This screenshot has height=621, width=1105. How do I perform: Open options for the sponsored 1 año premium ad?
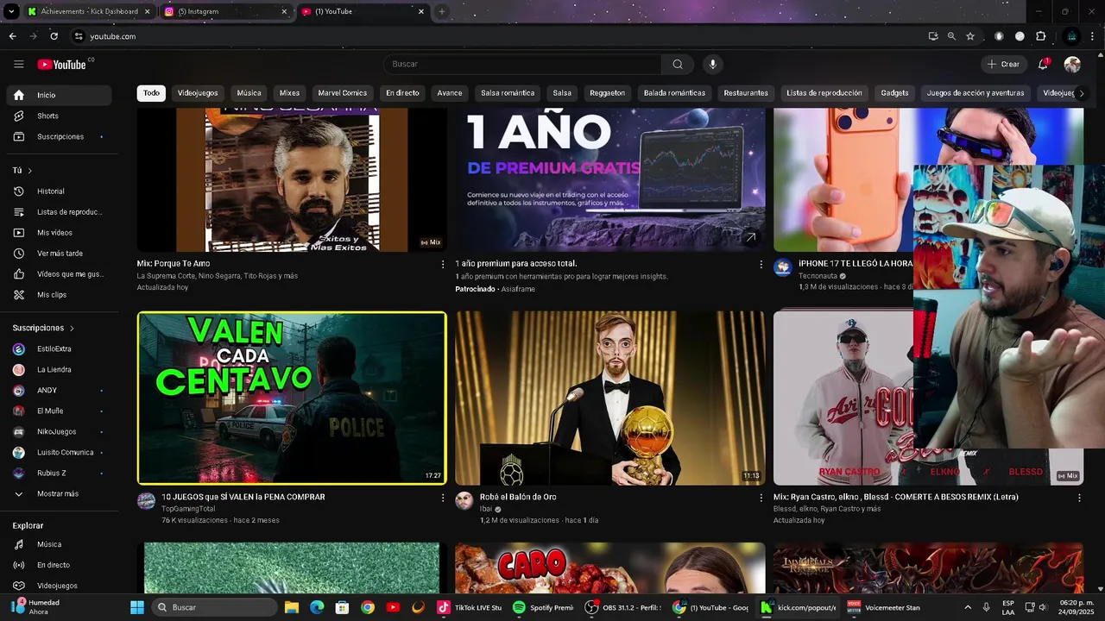click(761, 264)
